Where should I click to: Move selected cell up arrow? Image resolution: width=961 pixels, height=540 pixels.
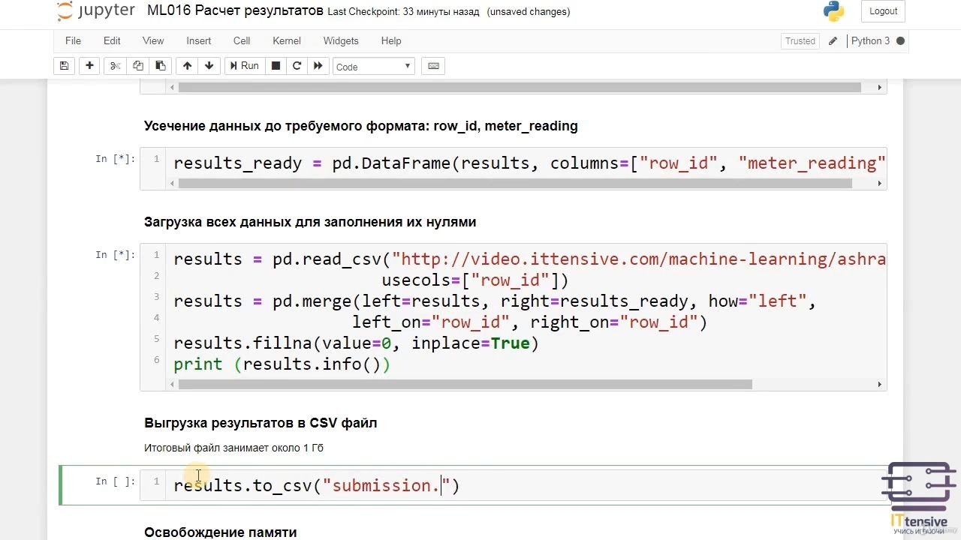click(187, 66)
